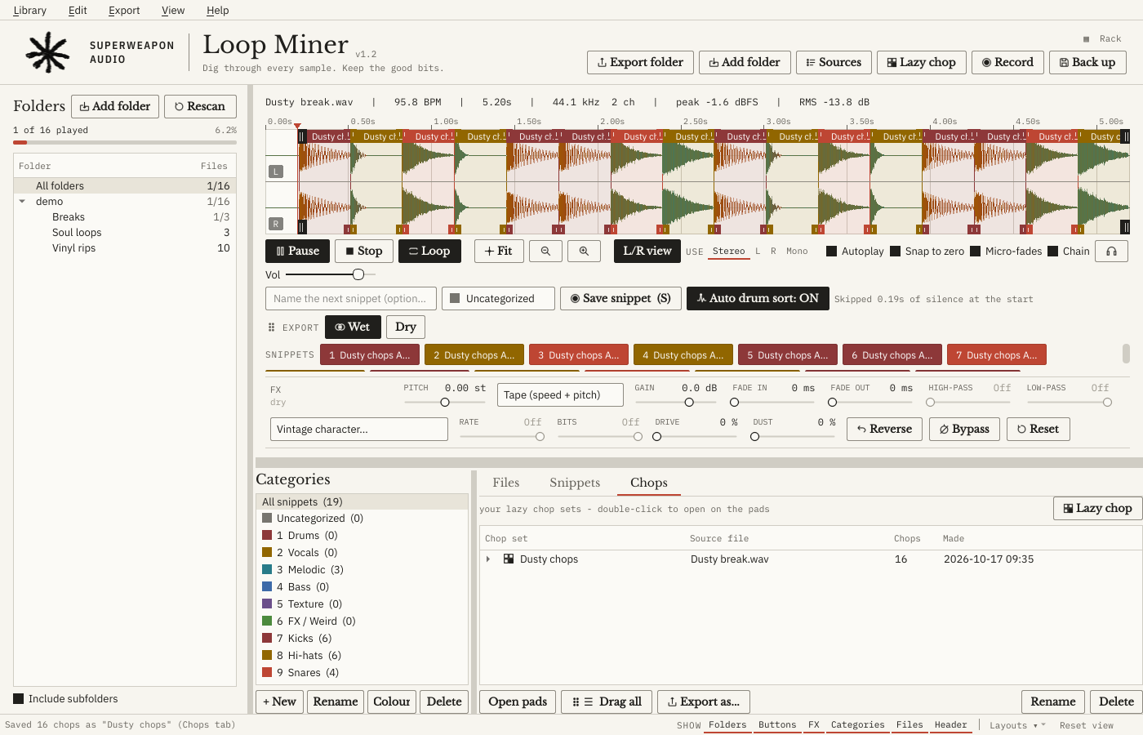The height and width of the screenshot is (735, 1143).
Task: Open the Tape (speed + pitch) dropdown
Action: tap(560, 395)
